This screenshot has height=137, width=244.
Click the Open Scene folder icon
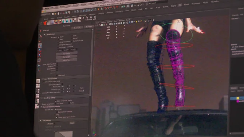coord(55,14)
